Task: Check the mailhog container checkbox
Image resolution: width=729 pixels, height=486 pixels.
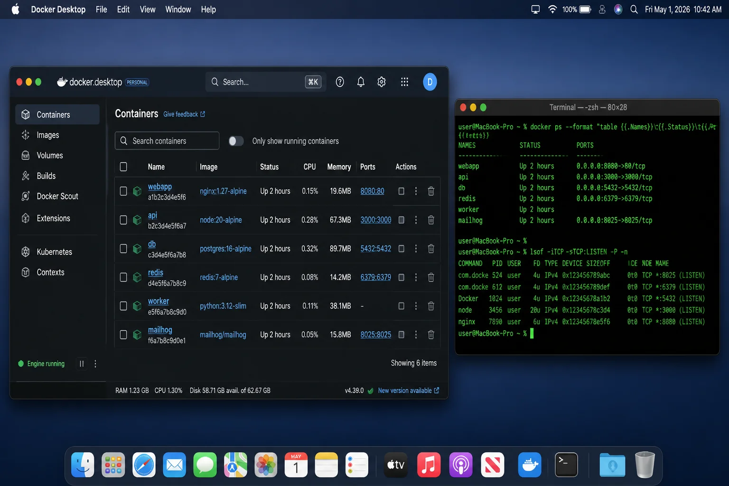Action: (123, 335)
